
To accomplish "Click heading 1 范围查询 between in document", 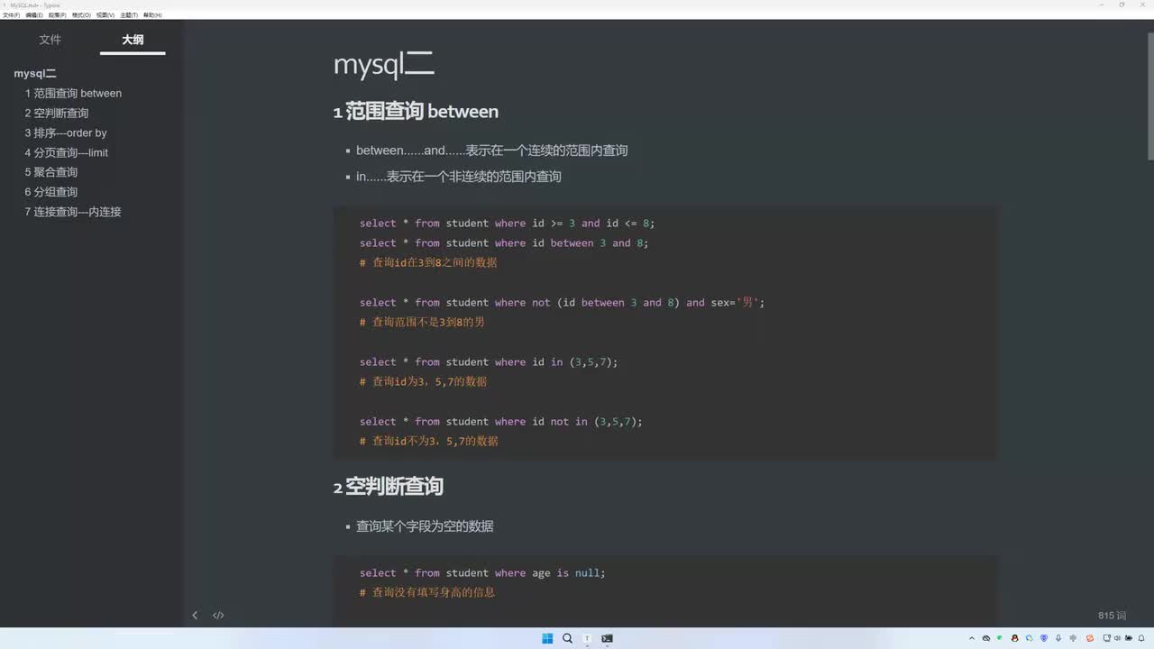I will click(416, 112).
